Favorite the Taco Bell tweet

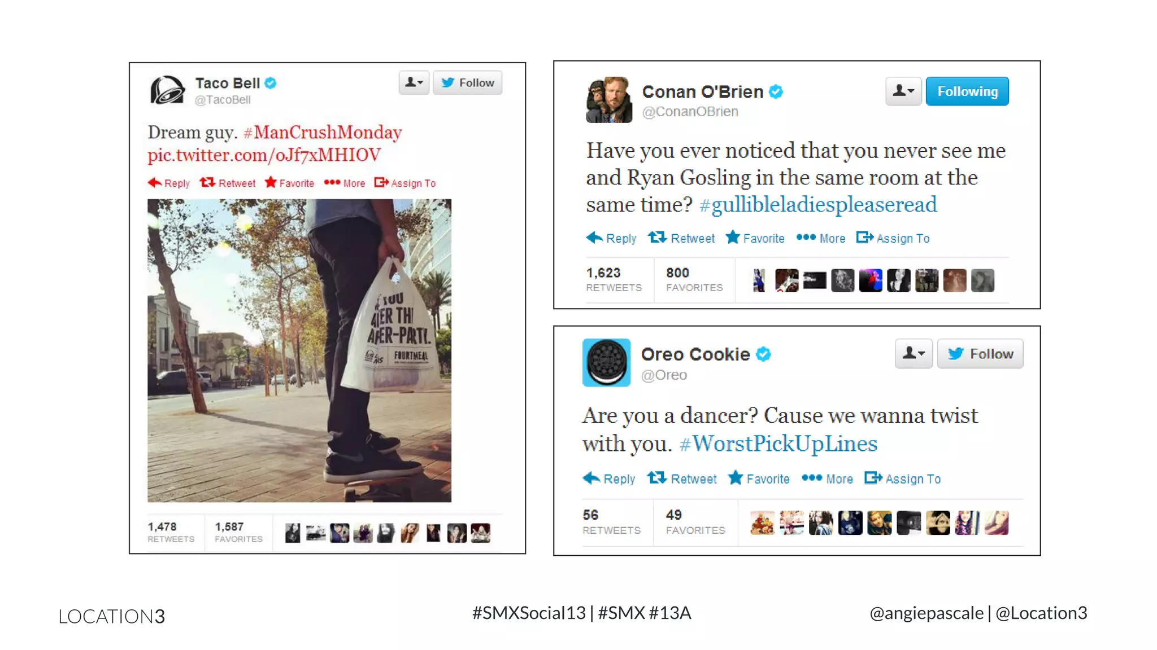coord(289,183)
